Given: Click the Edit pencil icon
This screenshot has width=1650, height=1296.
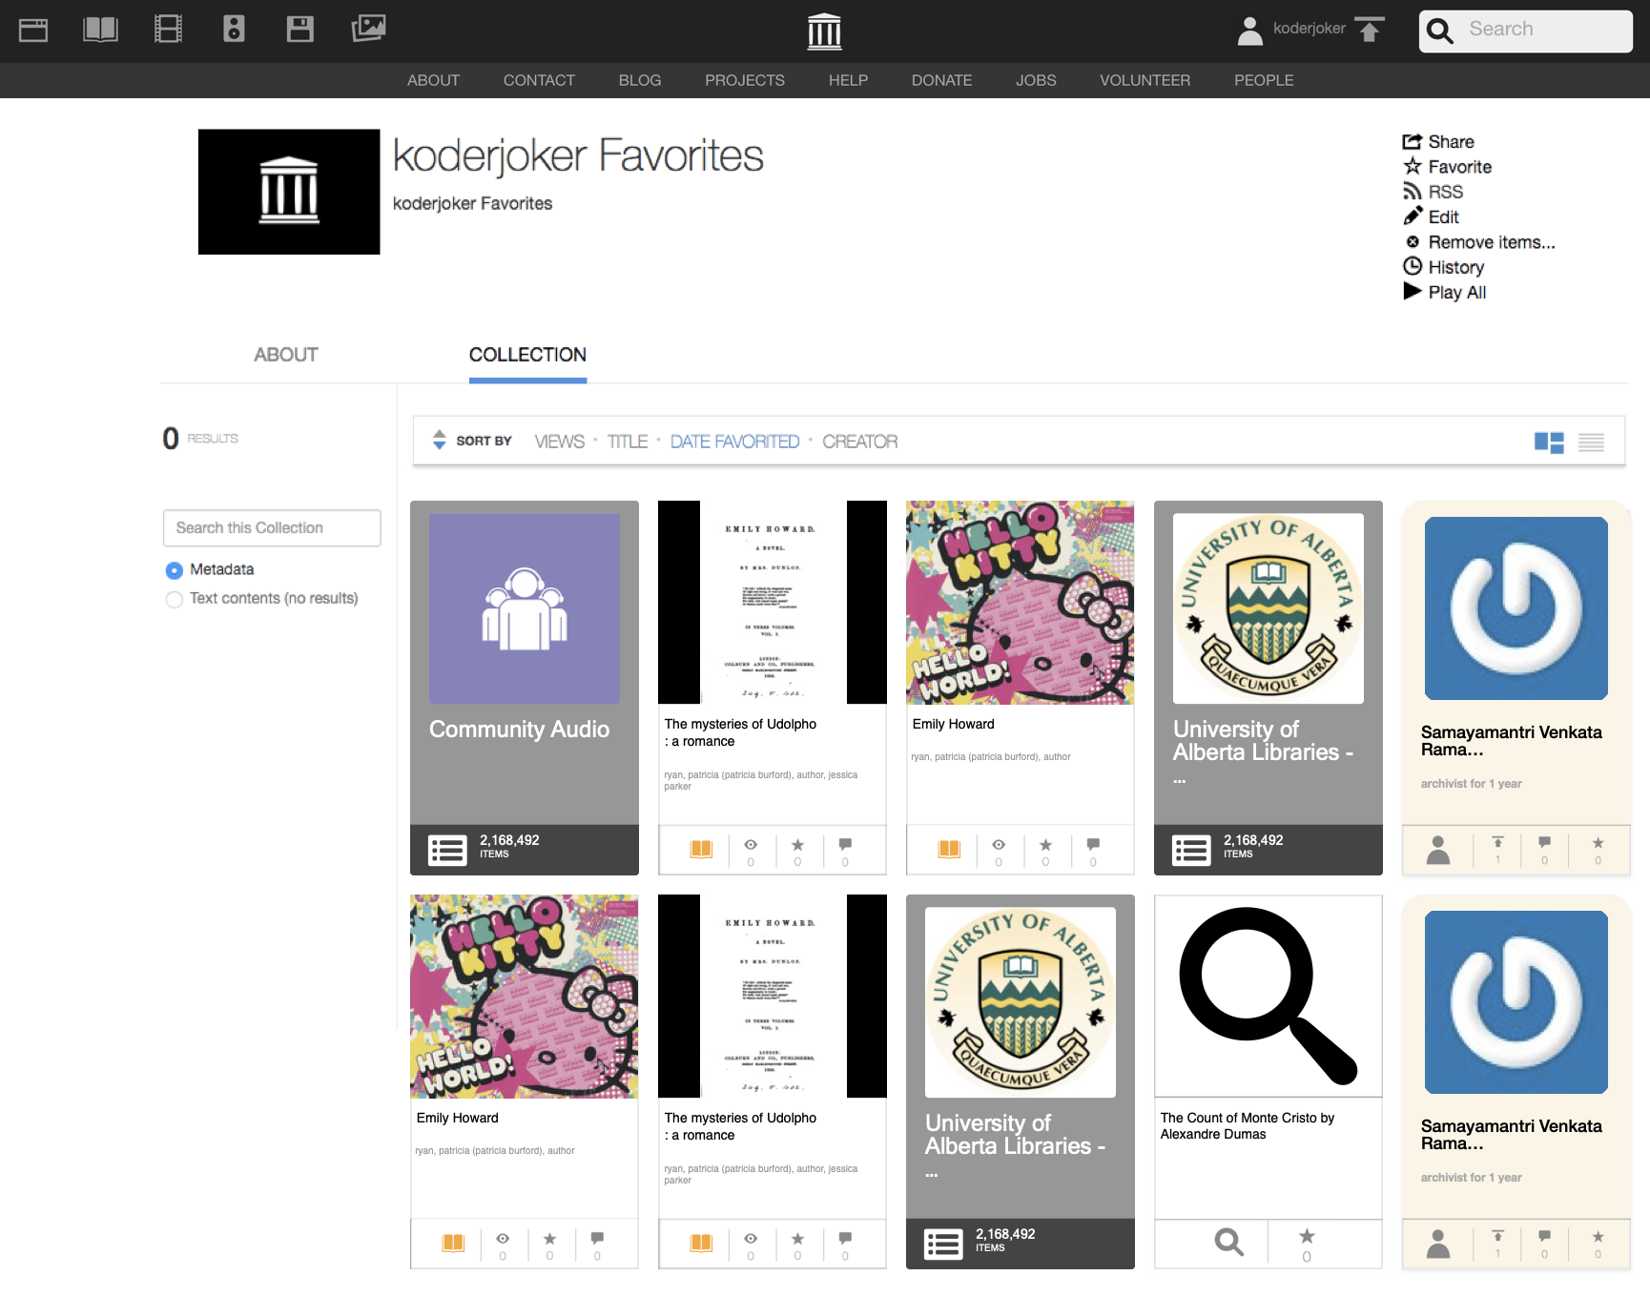Looking at the screenshot, I should (1413, 216).
